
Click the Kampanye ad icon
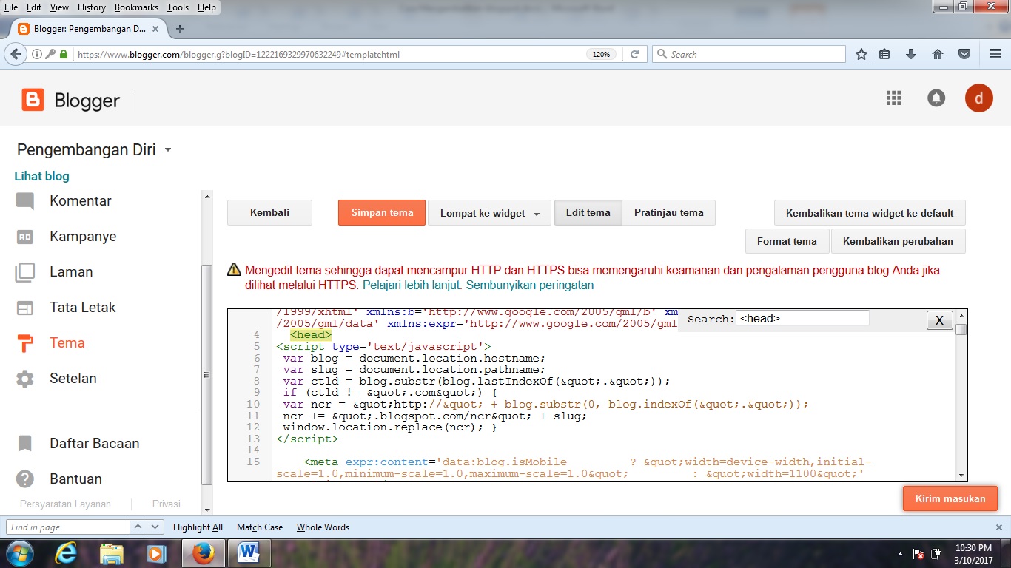pos(25,237)
